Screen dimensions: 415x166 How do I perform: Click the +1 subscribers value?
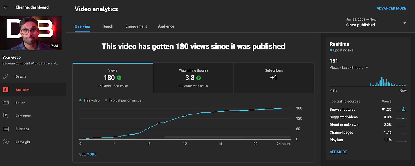pos(274,78)
